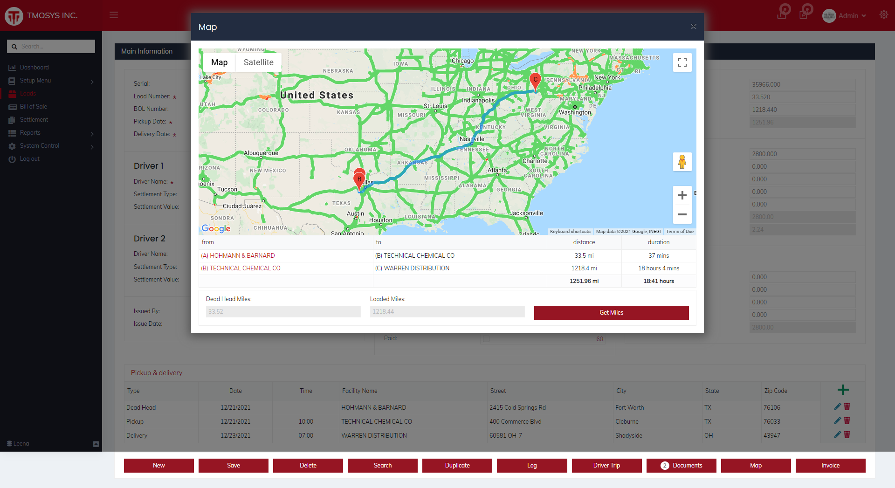
Task: Switch to Map view tab
Action: coord(219,62)
